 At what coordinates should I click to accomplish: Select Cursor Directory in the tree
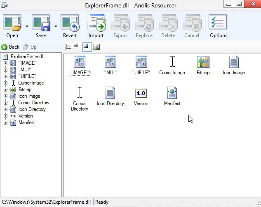34,103
